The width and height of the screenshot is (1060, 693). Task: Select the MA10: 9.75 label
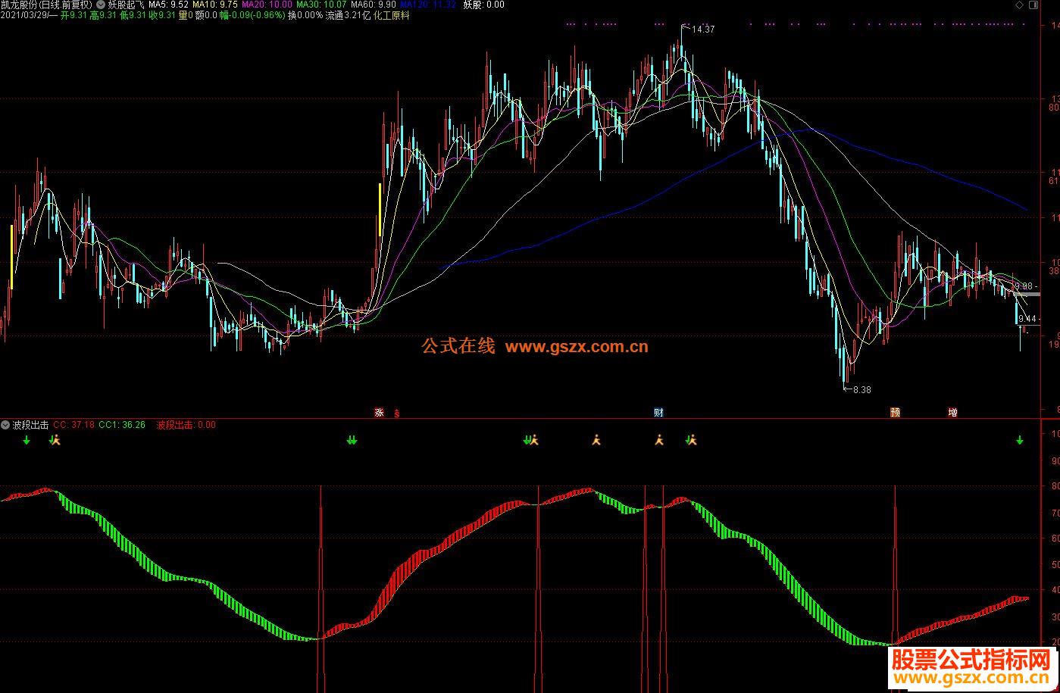(x=215, y=5)
